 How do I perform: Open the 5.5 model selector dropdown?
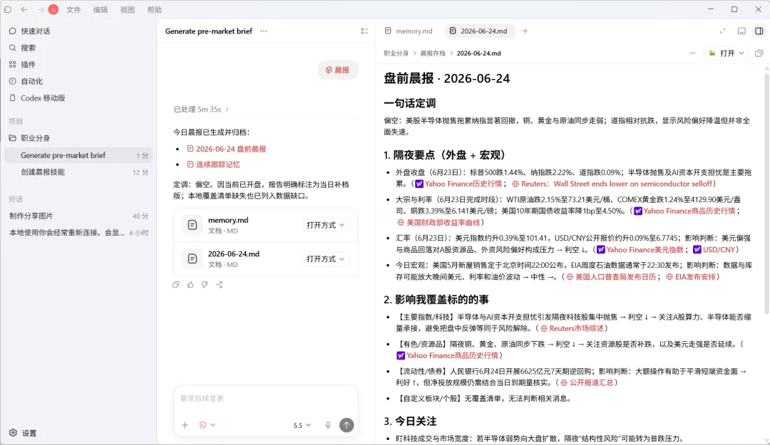(x=302, y=425)
